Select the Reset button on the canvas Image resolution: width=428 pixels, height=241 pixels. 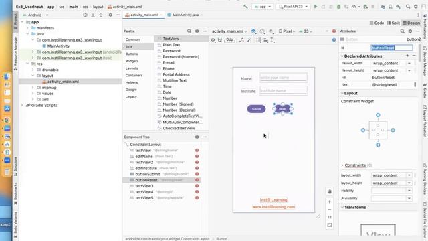[x=282, y=109]
